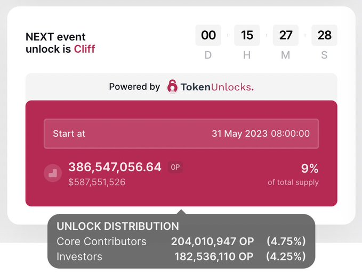This screenshot has height=275, width=362.
Task: Click the countdown seconds box showing 28
Action: pos(324,35)
